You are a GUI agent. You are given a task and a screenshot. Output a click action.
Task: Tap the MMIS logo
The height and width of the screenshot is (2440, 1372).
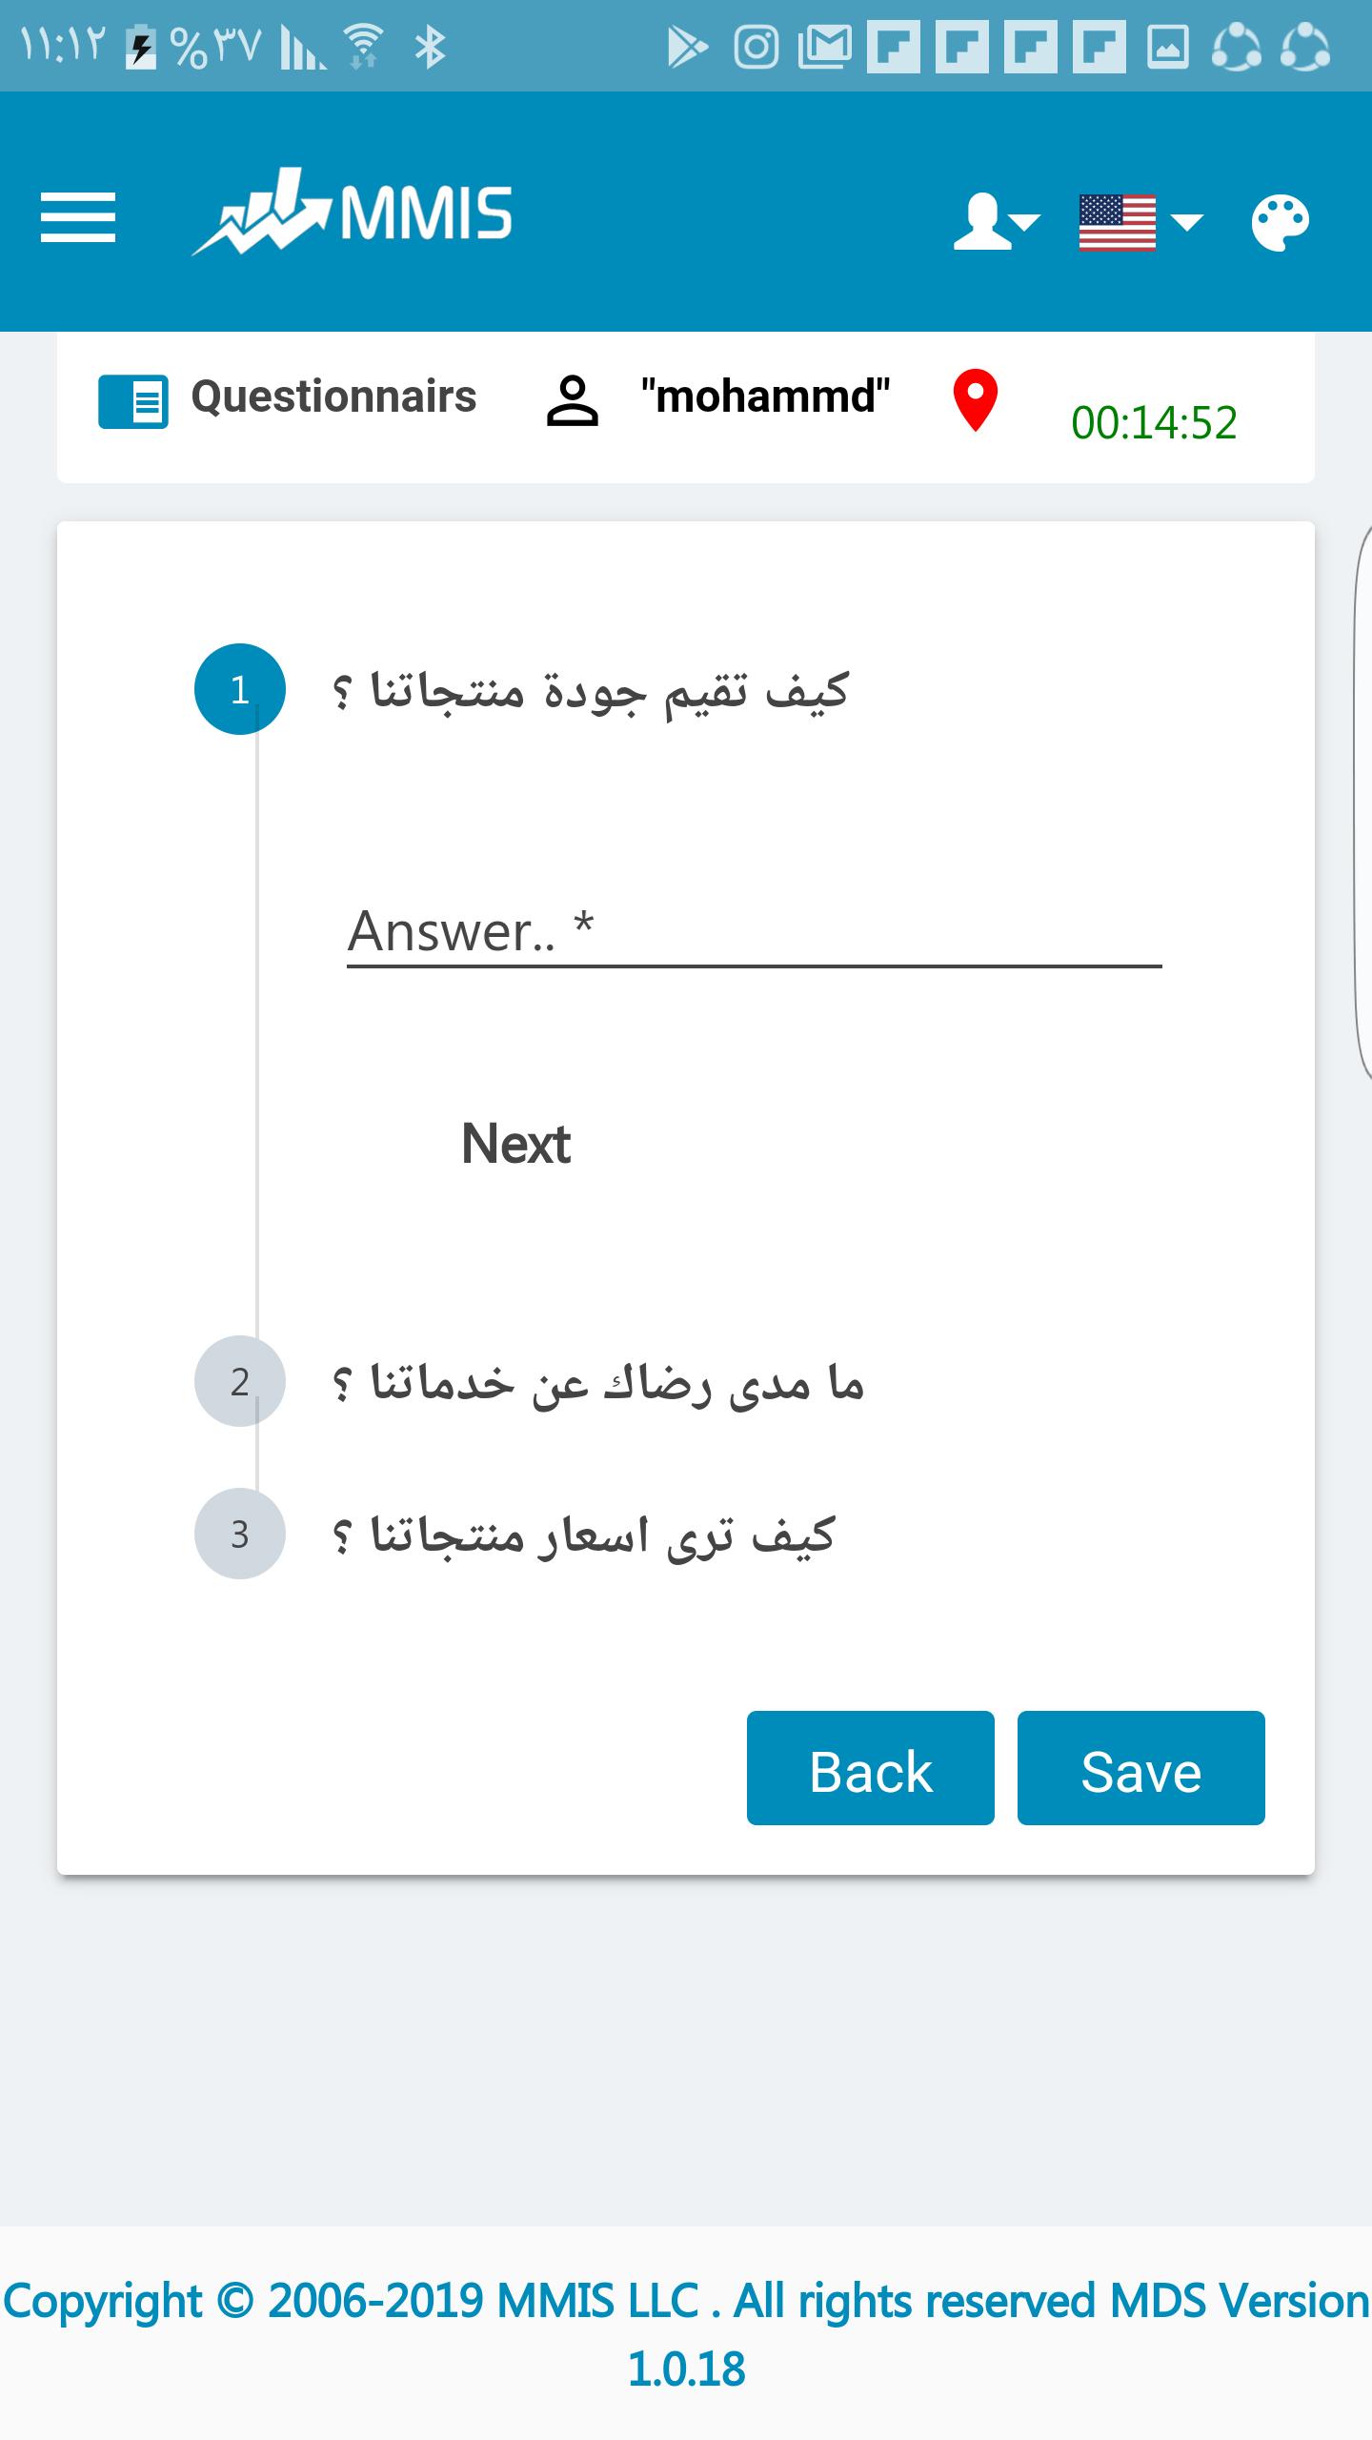pos(352,213)
